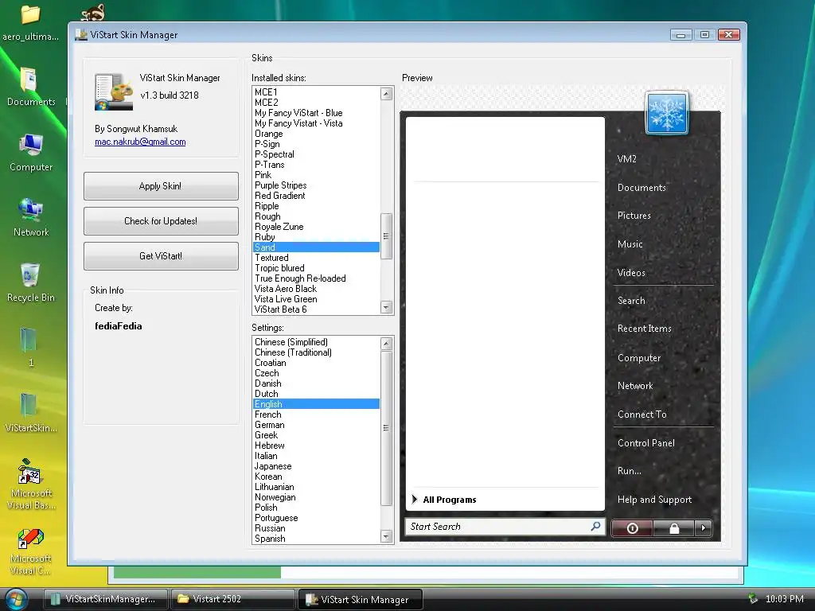815x611 pixels.
Task: Select the Documents desktop icon
Action: [x=31, y=88]
